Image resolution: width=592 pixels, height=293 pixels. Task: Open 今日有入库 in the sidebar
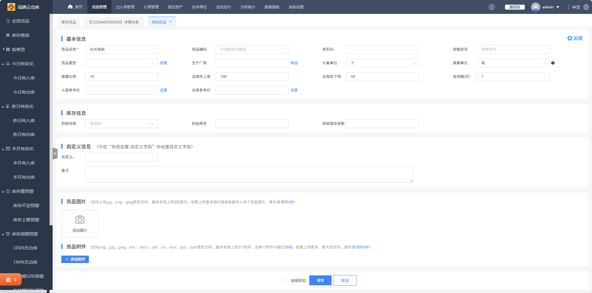24,78
